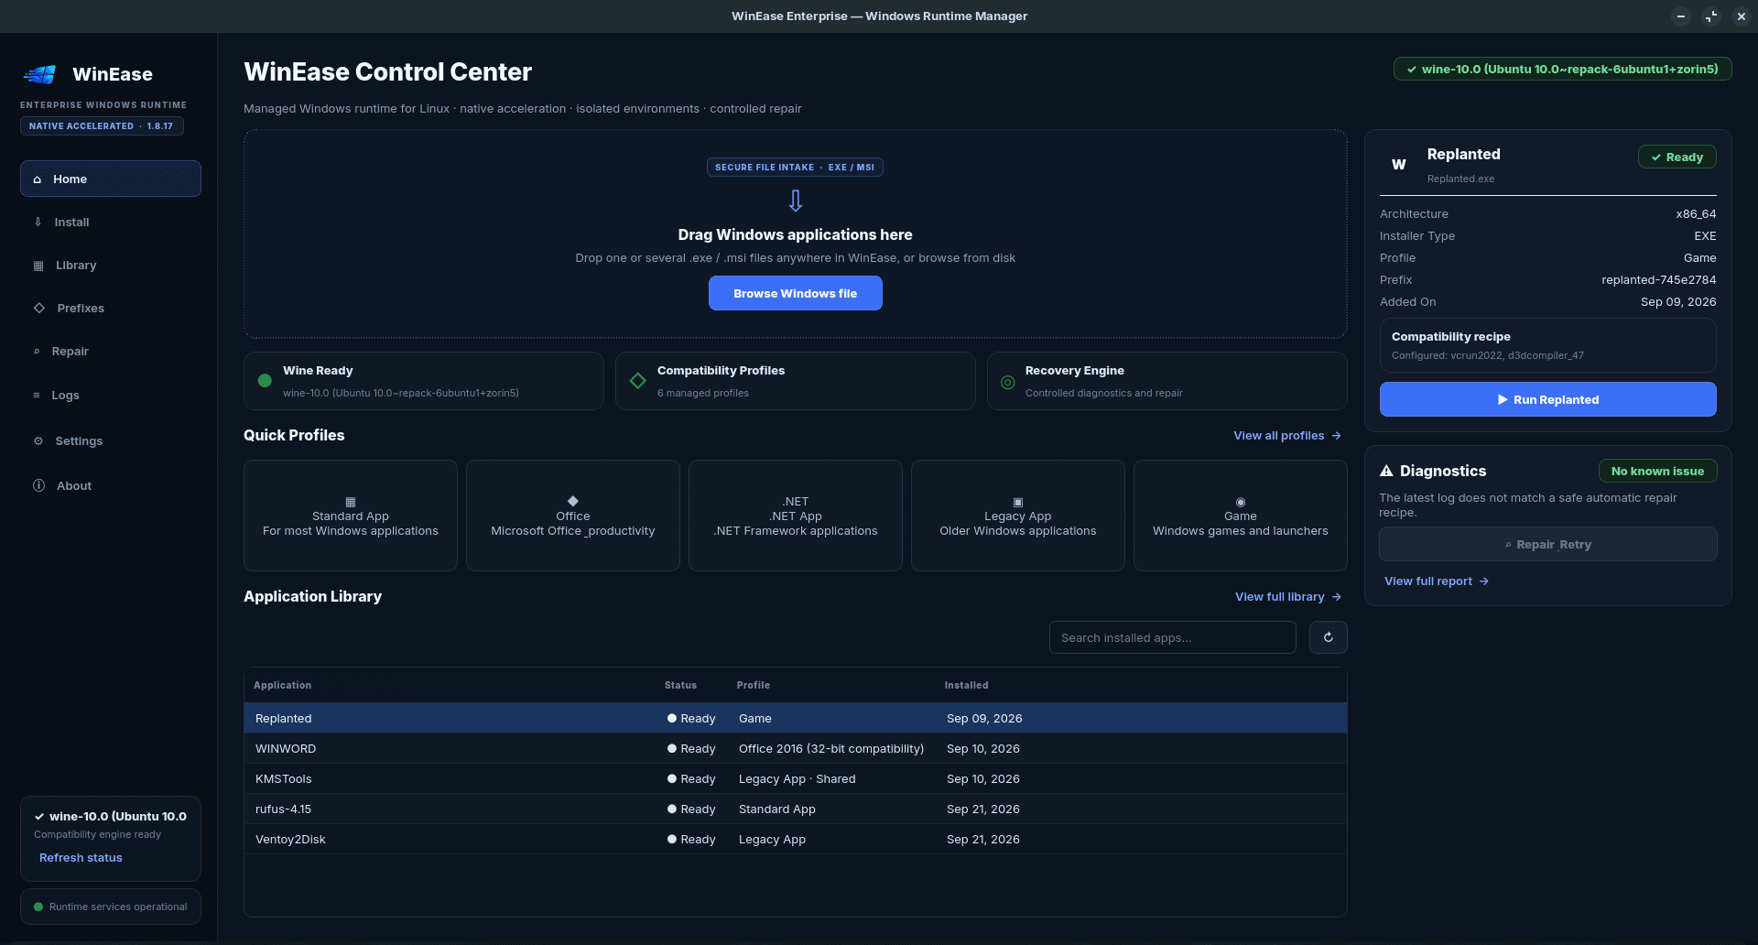Select the Replanted row in the table
Image resolution: width=1758 pixels, height=945 pixels.
(x=796, y=719)
